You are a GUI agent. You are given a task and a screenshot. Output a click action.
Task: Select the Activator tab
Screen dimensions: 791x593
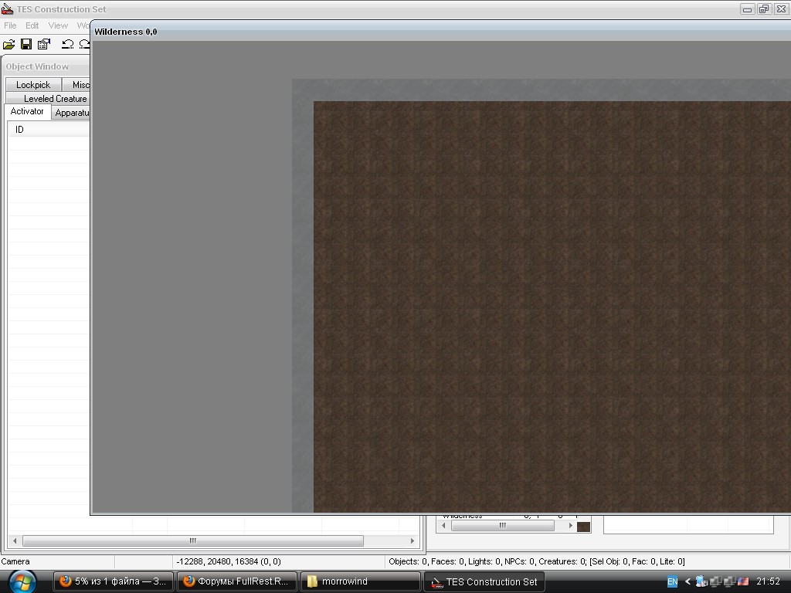pos(27,112)
